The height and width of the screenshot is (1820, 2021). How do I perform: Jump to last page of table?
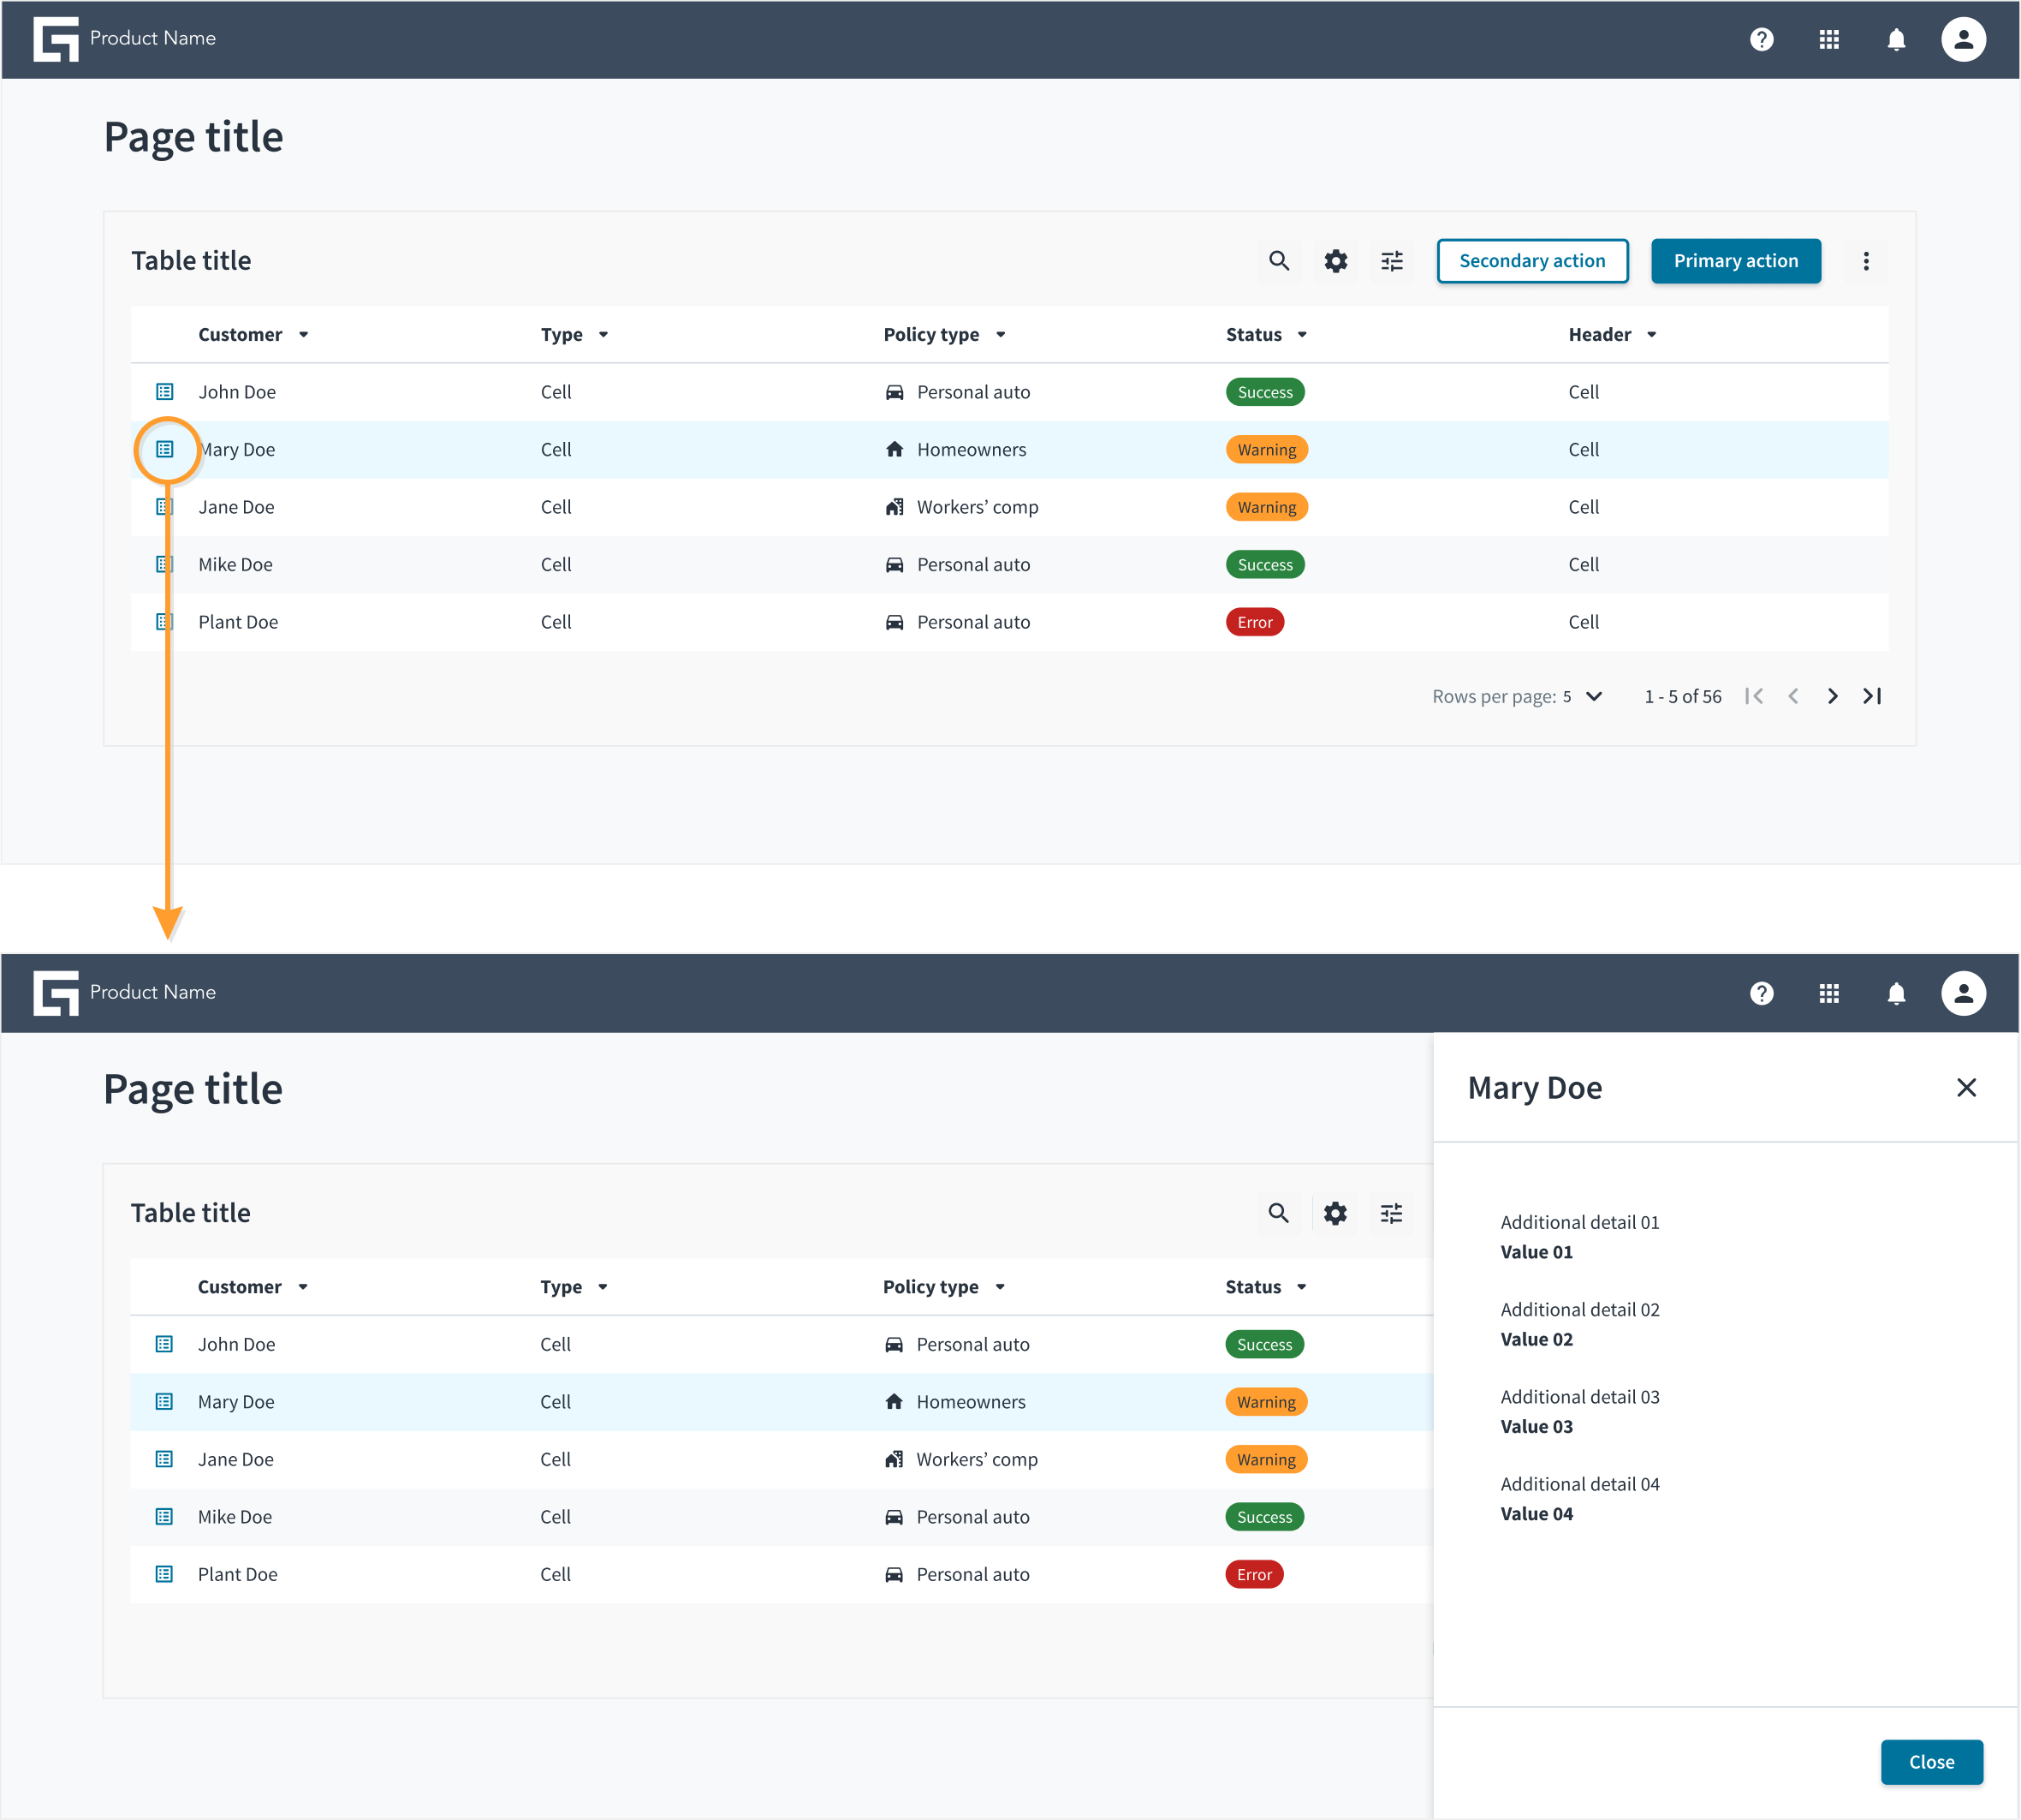coord(1871,696)
